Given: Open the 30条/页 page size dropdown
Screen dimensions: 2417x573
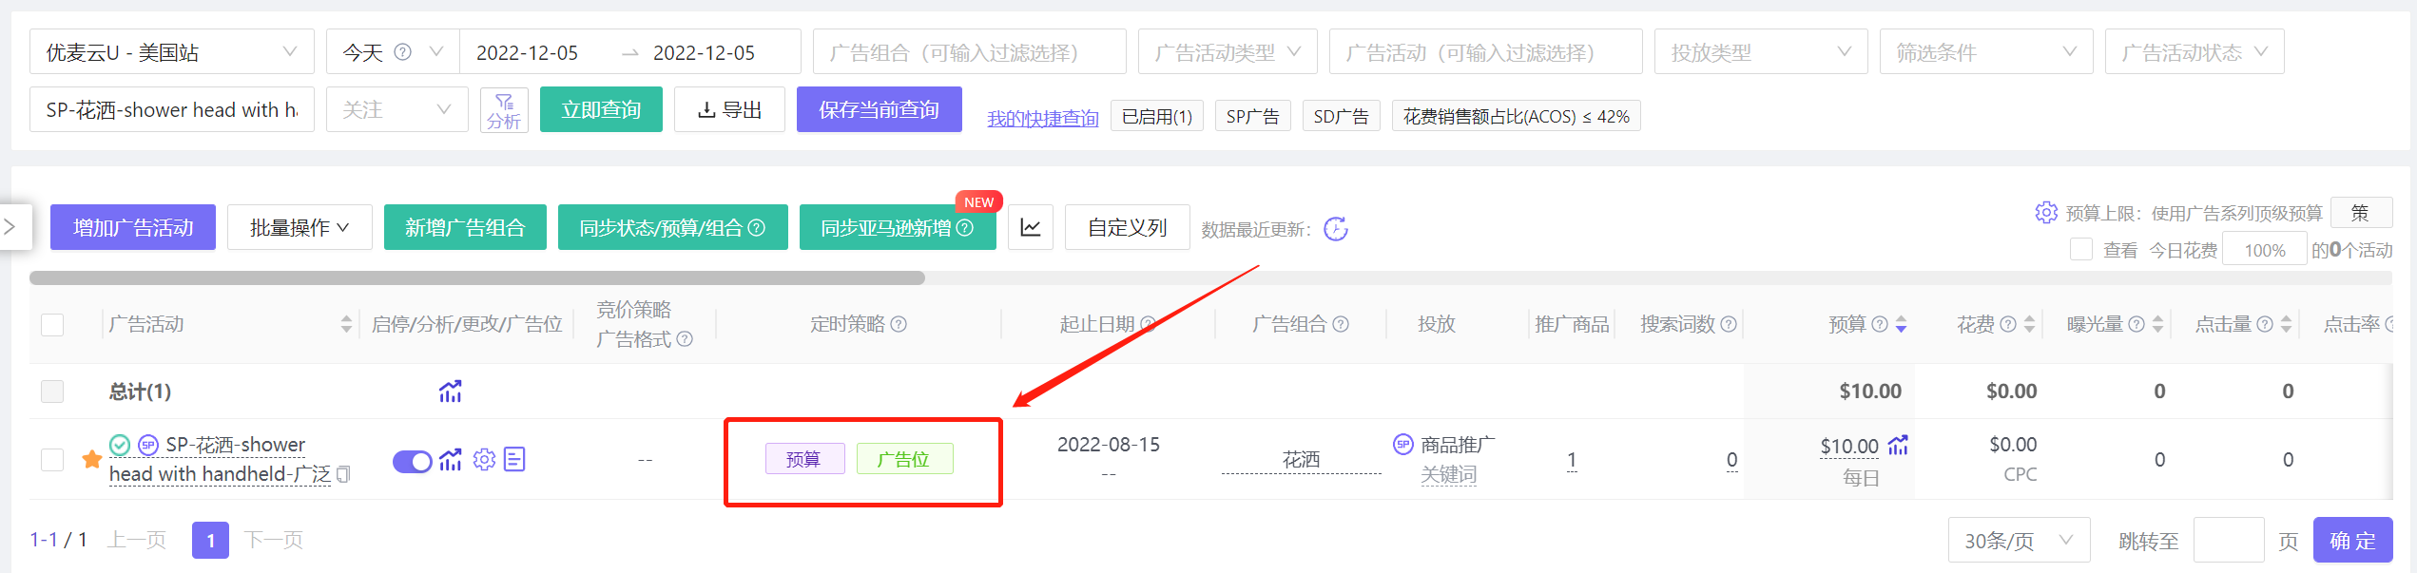Looking at the screenshot, I should [x=2018, y=541].
